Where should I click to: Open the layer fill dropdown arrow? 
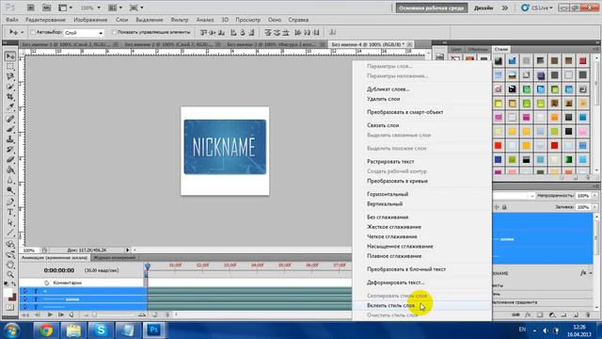pos(594,207)
